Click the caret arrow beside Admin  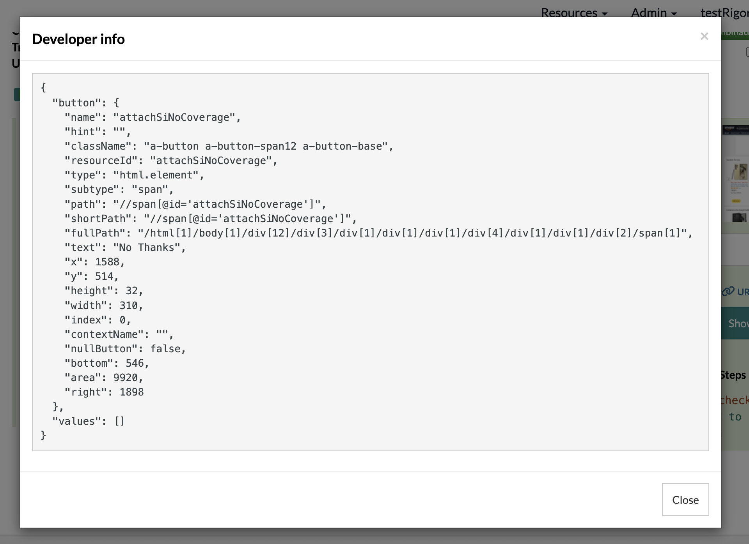tap(674, 14)
